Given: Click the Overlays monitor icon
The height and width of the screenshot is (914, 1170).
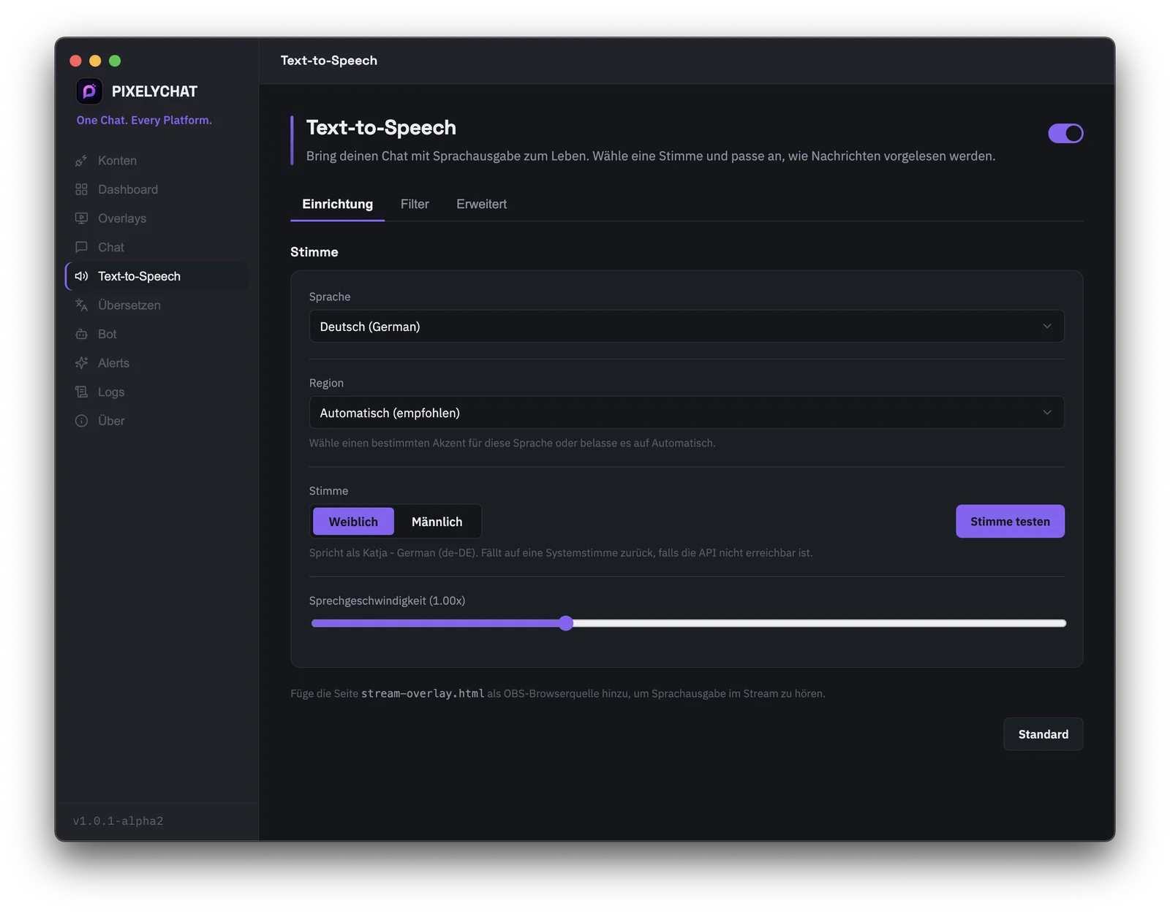Looking at the screenshot, I should 81,218.
